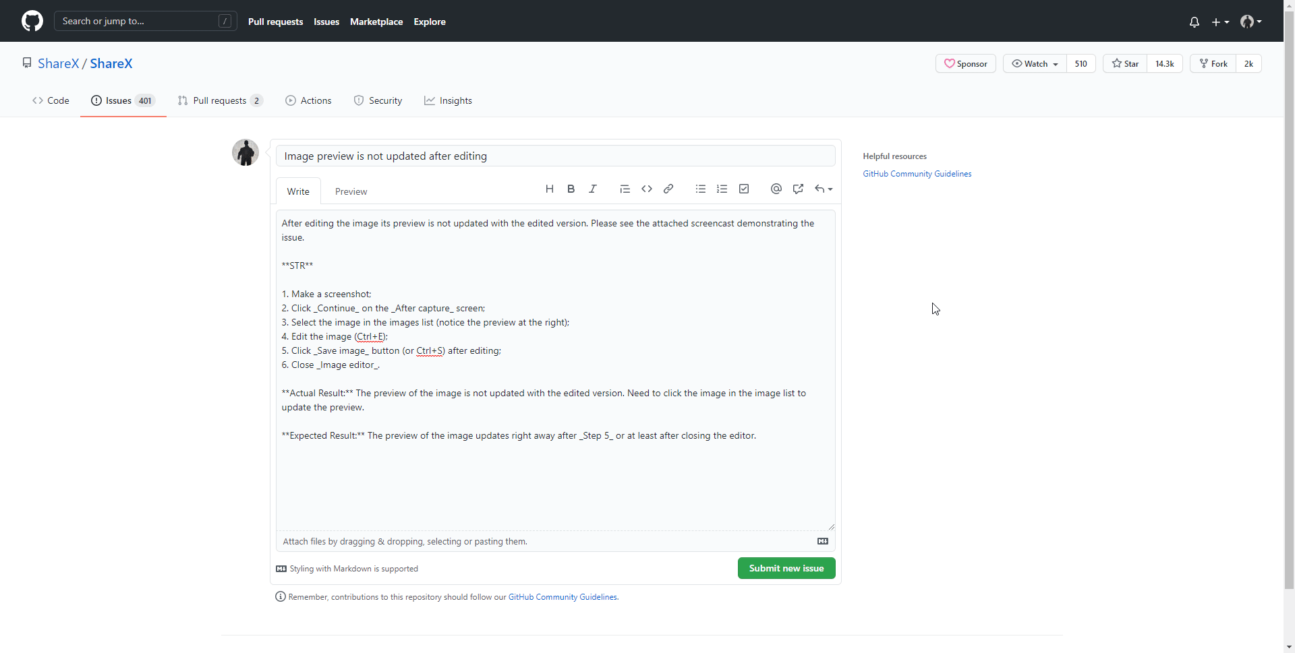Fork the repository
Screen dimensions: 1295x653
click(x=1213, y=63)
